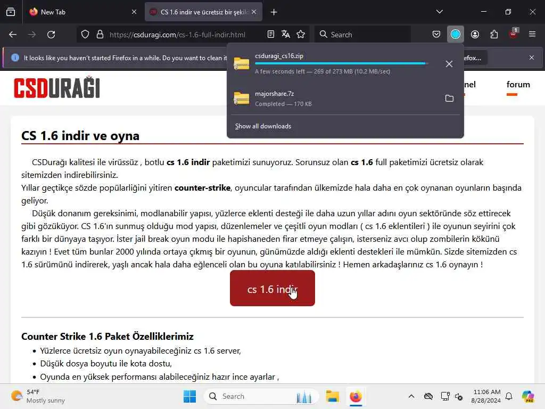
Task: Toggle Reader View icon in address bar
Action: (271, 34)
